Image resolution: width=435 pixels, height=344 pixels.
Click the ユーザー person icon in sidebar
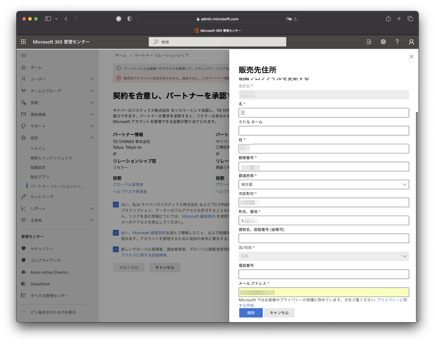click(x=24, y=79)
